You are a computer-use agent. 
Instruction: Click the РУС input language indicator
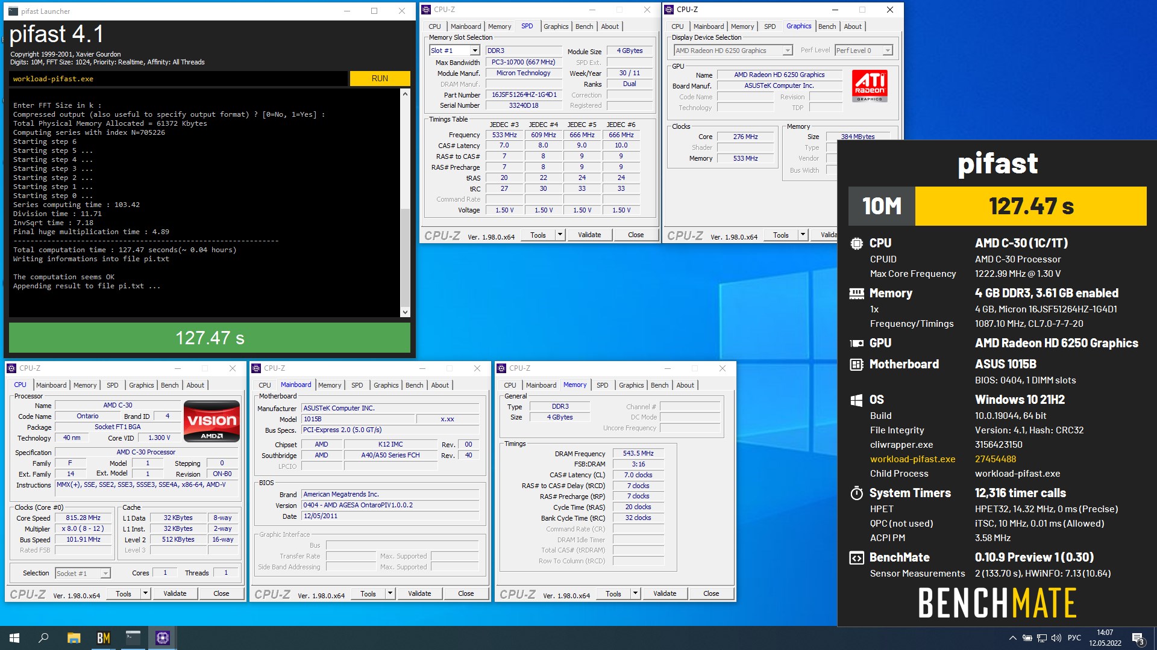click(1074, 638)
